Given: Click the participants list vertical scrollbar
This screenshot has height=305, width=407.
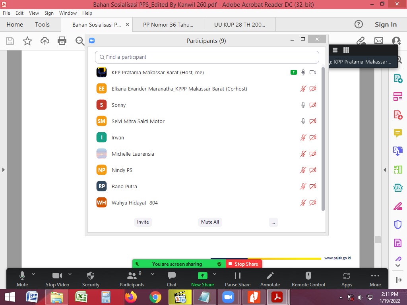Looking at the screenshot, I should click(323, 139).
